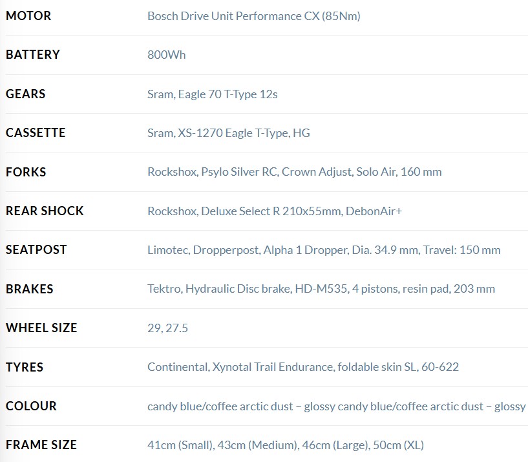
Task: Click the 800Wh battery value
Action: click(166, 55)
